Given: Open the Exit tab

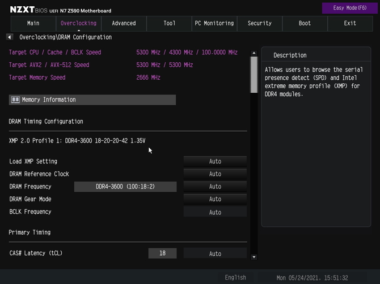Looking at the screenshot, I should [350, 23].
